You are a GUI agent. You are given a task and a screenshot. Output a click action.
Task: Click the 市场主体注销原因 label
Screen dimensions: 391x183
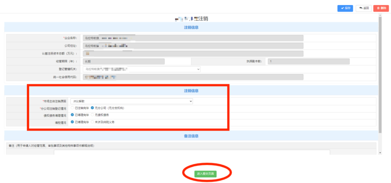[x=54, y=101]
